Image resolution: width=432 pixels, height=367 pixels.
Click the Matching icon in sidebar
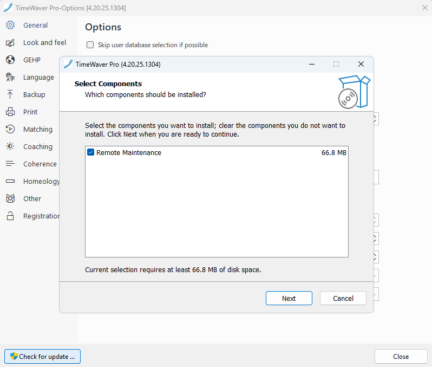point(10,129)
